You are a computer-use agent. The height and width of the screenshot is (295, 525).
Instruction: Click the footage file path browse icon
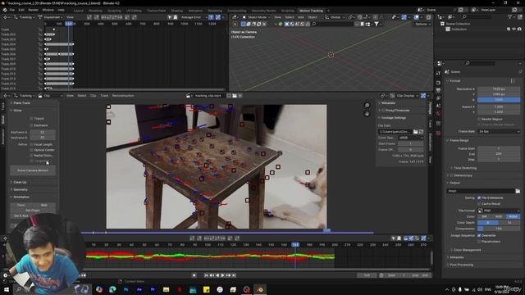(x=416, y=132)
